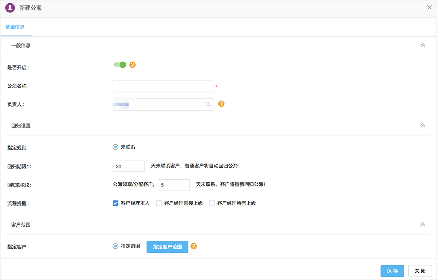This screenshot has height=280, width=437.
Task: Collapse the 客户范围 section
Action: pyautogui.click(x=423, y=224)
